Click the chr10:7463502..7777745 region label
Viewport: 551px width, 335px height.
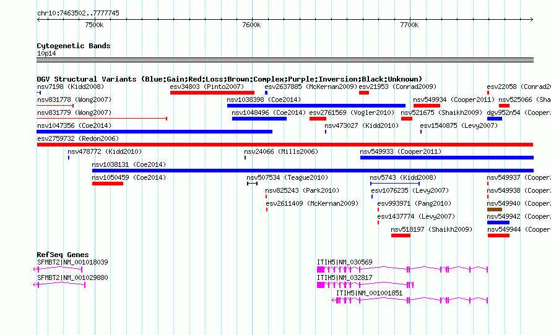78,13
